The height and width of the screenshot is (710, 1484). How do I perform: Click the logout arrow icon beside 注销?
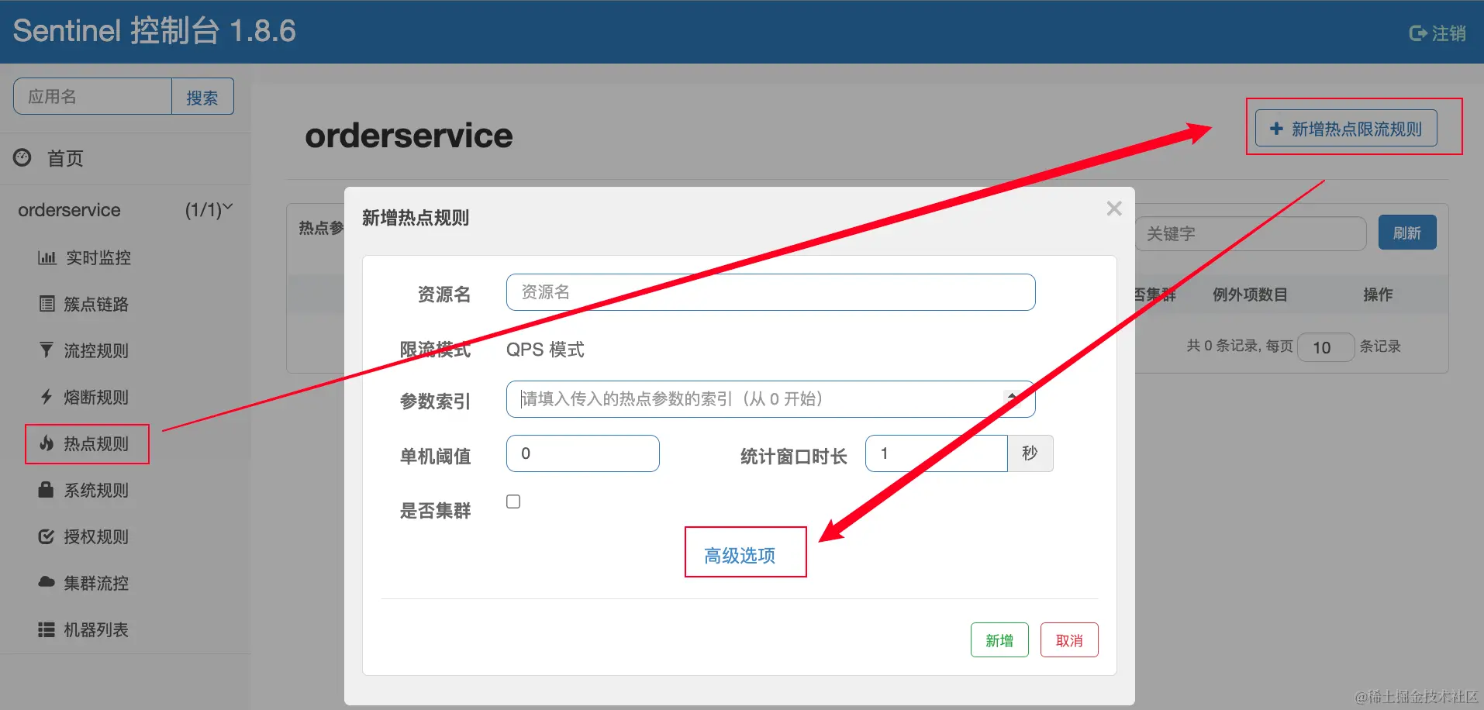(x=1418, y=33)
